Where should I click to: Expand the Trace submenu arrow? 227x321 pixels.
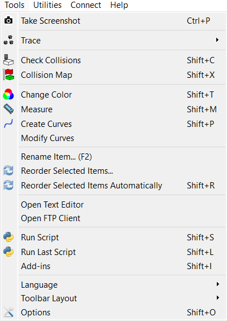point(217,39)
